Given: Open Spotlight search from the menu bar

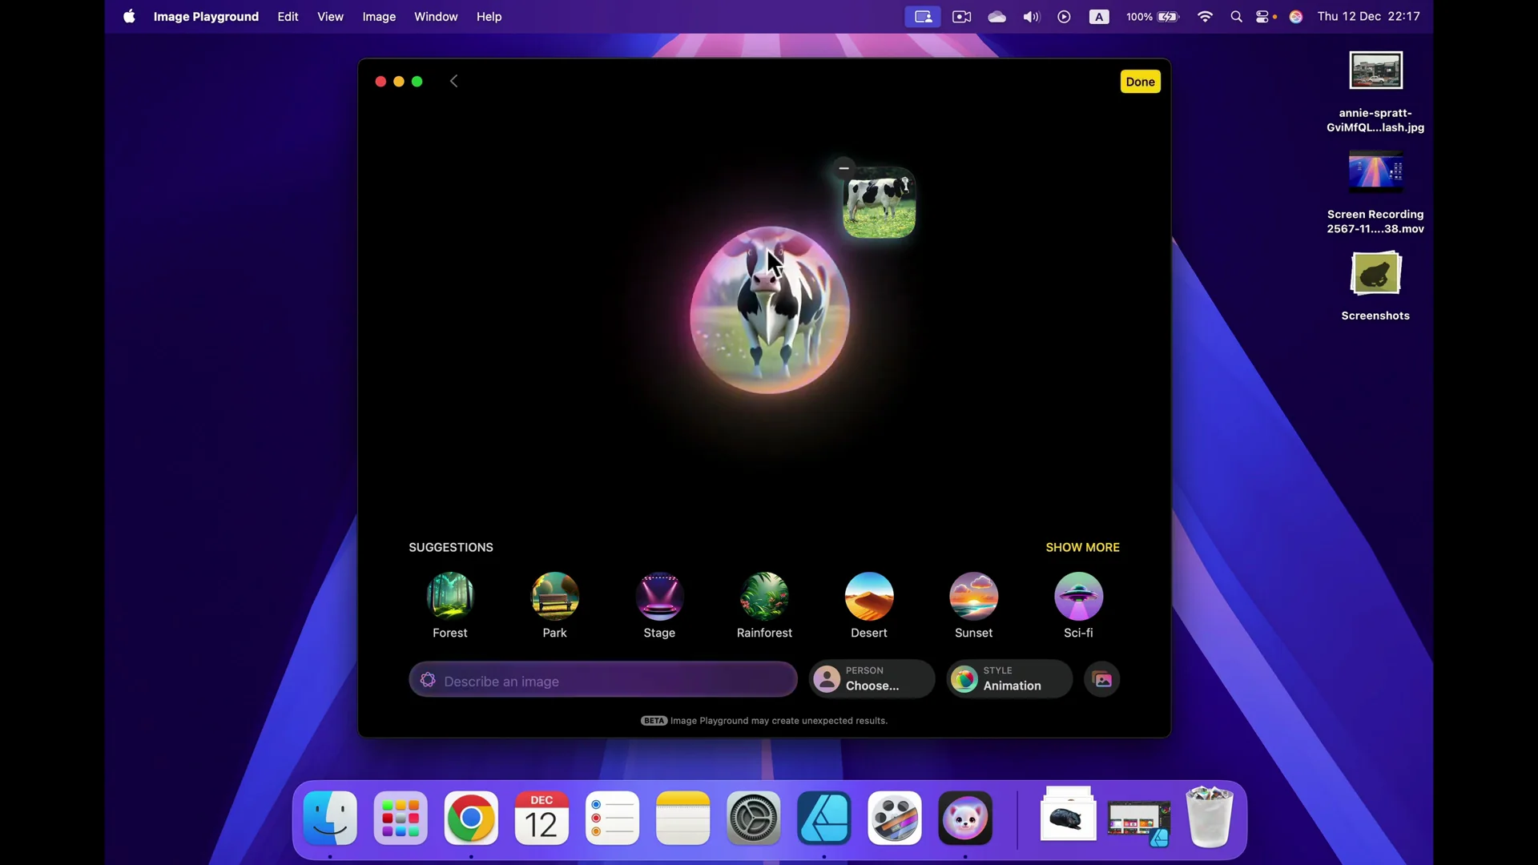Looking at the screenshot, I should coord(1236,16).
